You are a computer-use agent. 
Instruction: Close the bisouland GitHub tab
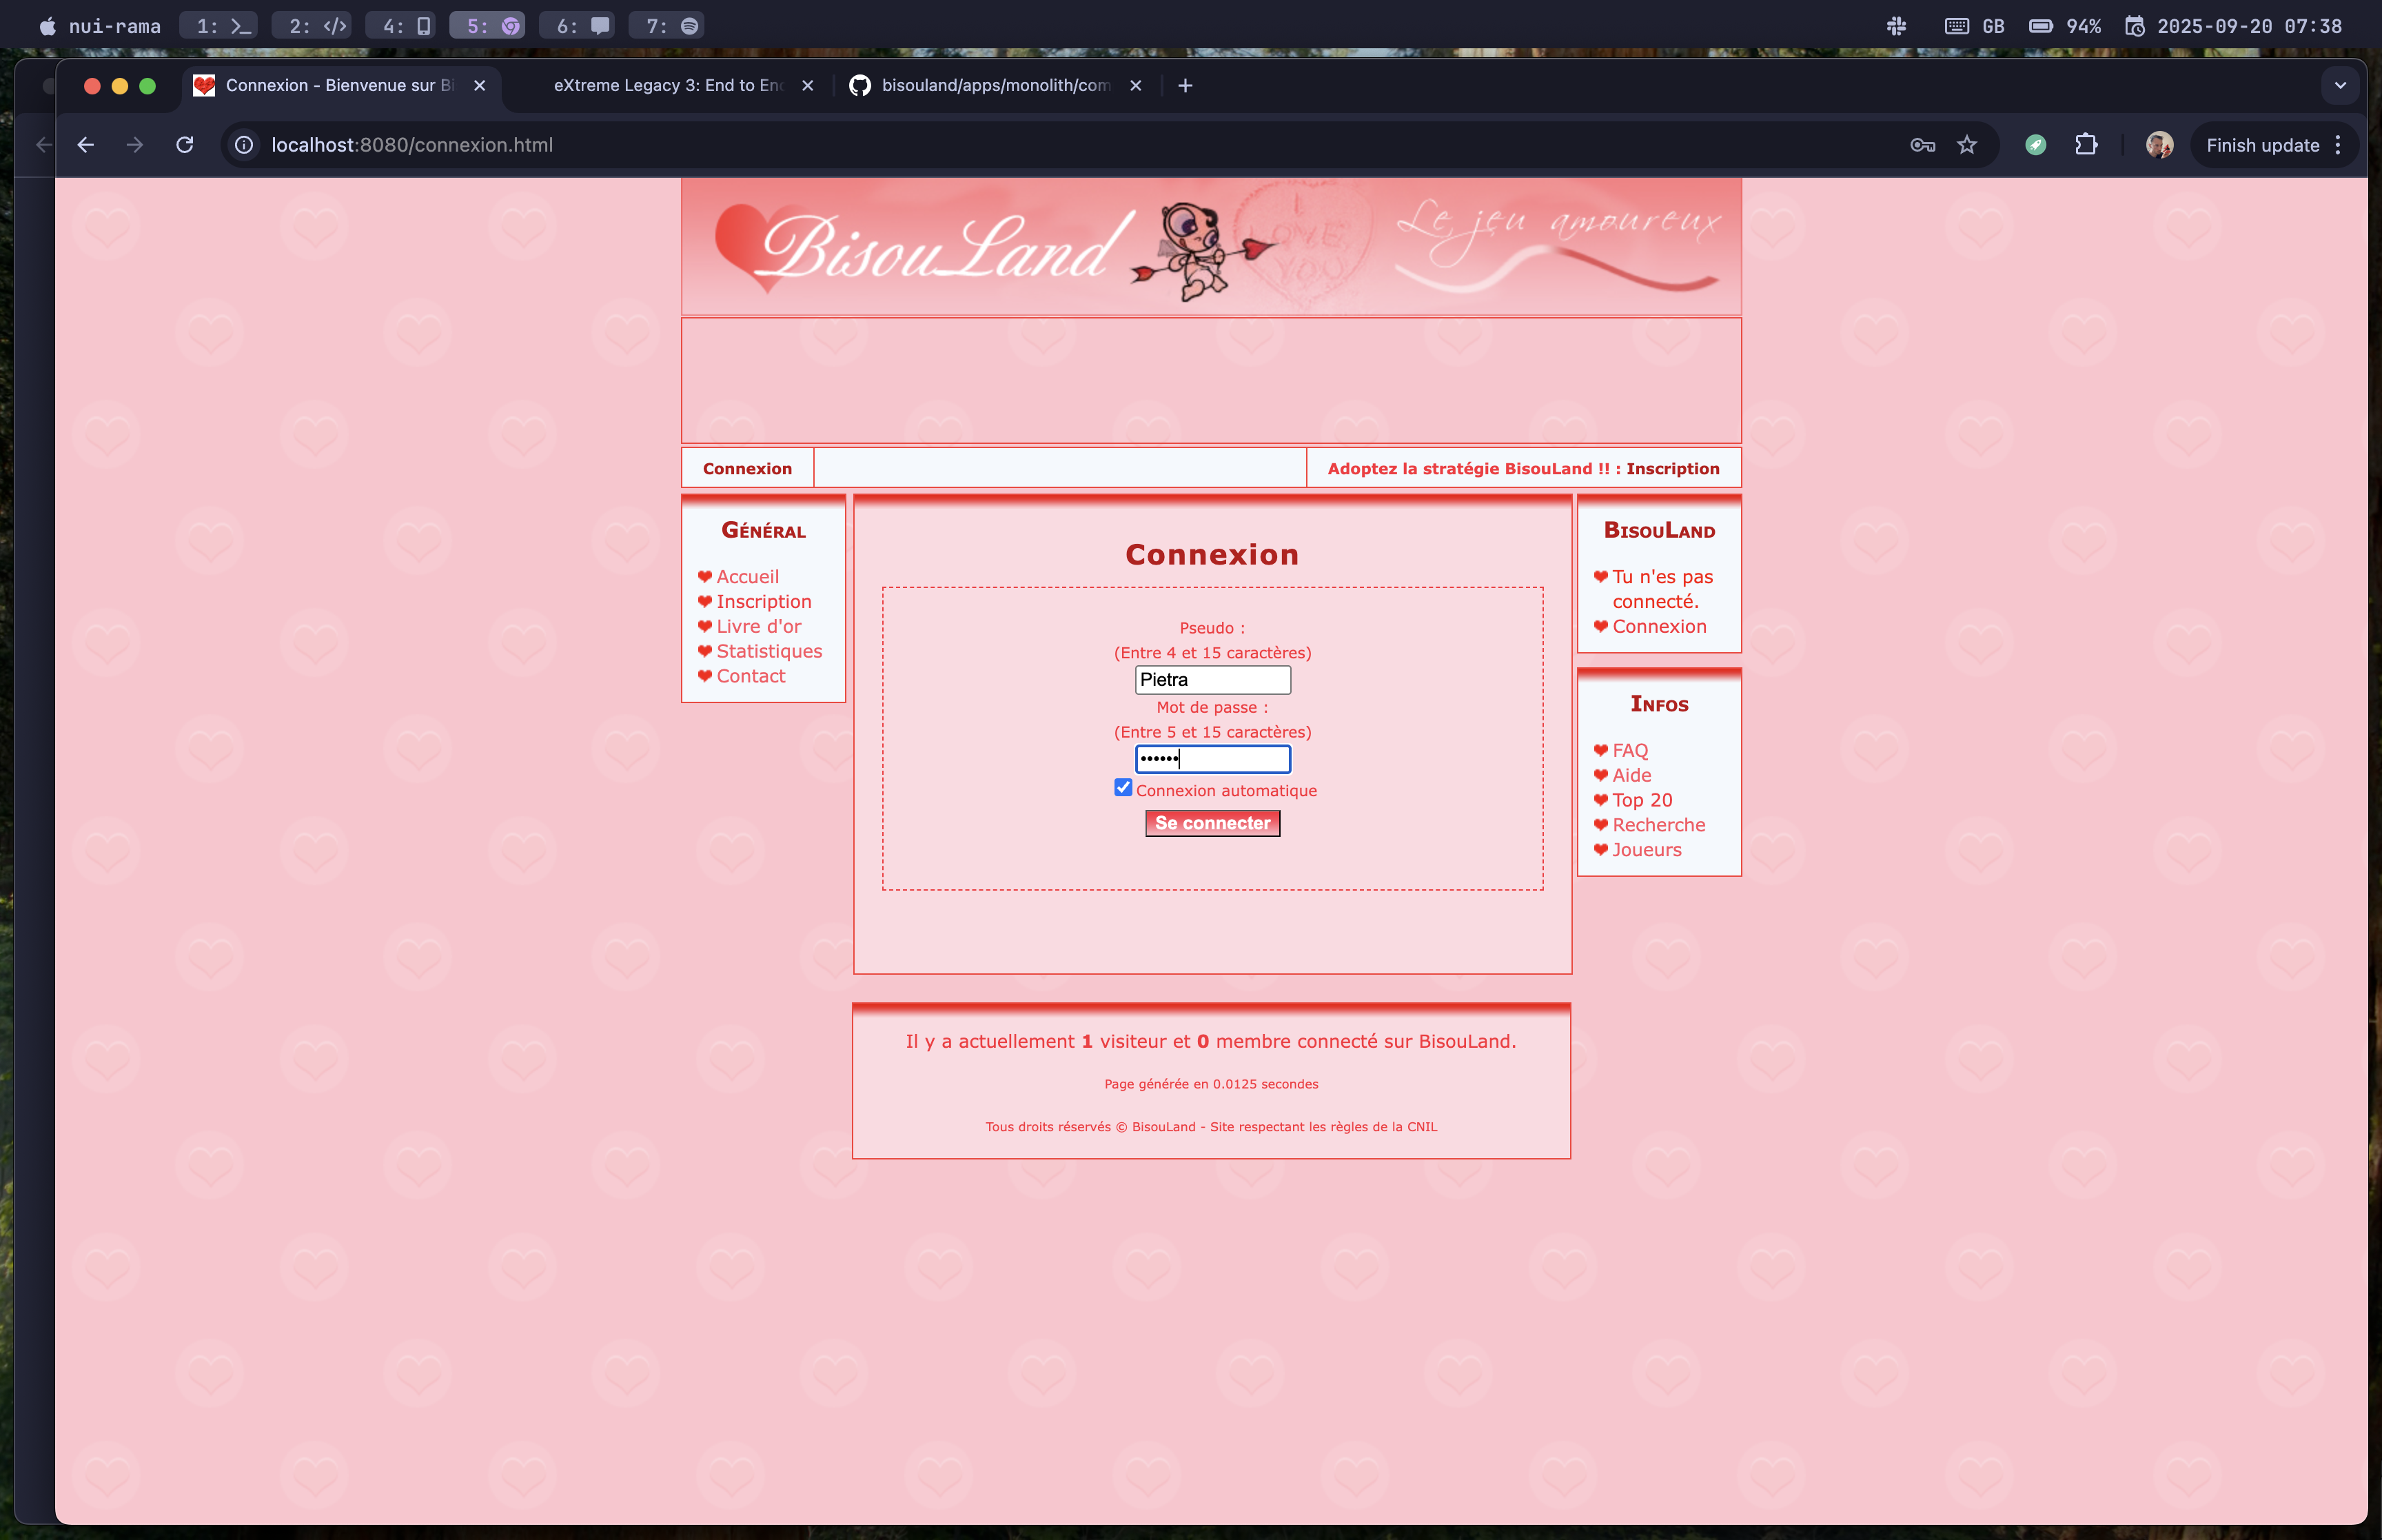pos(1136,86)
